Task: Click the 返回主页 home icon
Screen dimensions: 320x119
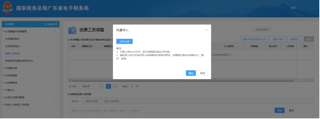Action: click(x=46, y=24)
